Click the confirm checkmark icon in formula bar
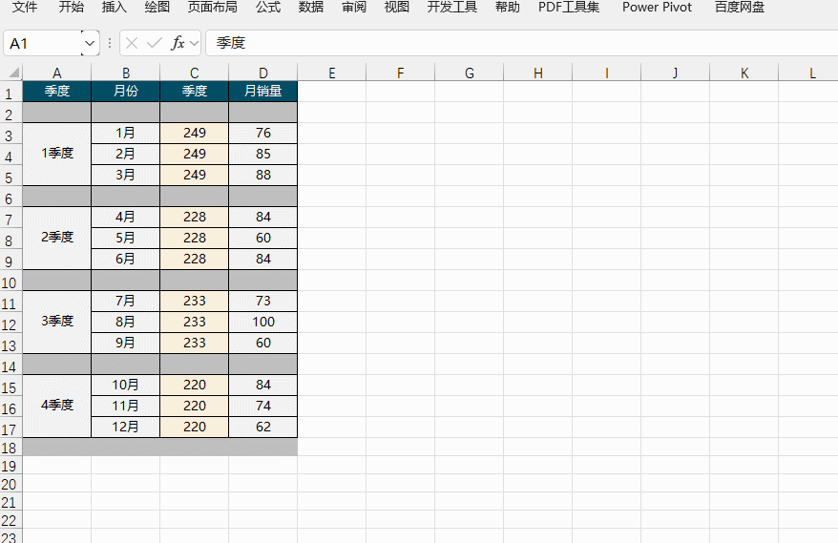The width and height of the screenshot is (838, 543). coord(155,43)
